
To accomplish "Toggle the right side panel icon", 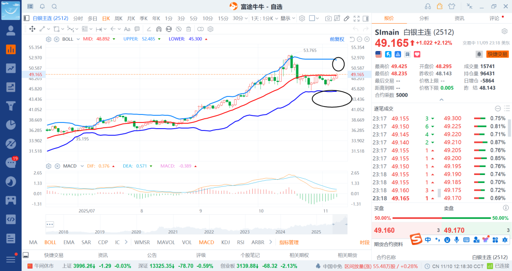I will (x=366, y=18).
